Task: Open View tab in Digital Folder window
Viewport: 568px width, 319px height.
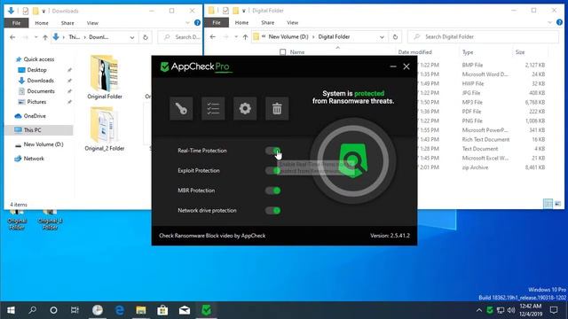Action: point(293,22)
